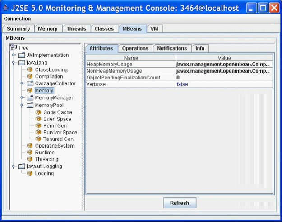Click the Java icon in title bar
The height and width of the screenshot is (222, 282).
[6, 8]
